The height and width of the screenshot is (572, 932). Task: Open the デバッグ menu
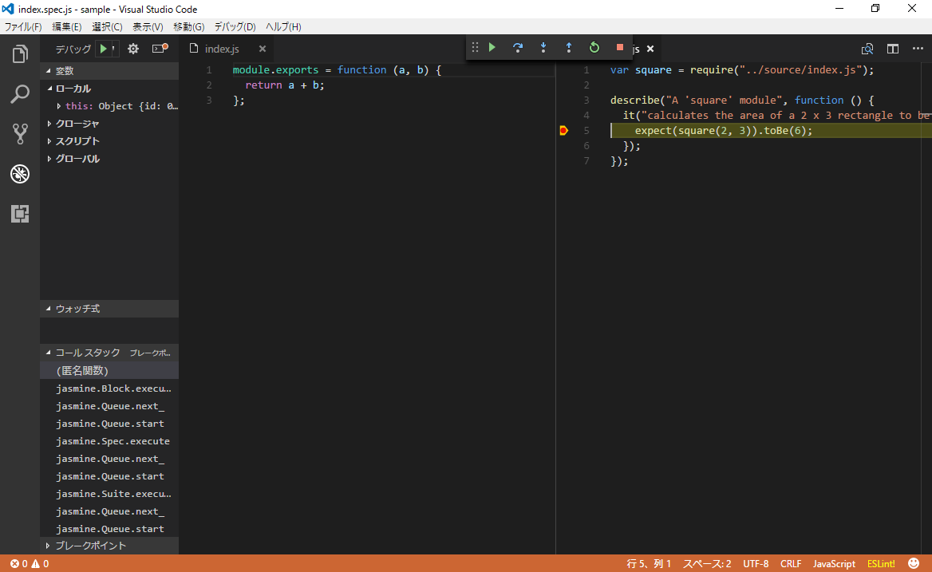[234, 26]
